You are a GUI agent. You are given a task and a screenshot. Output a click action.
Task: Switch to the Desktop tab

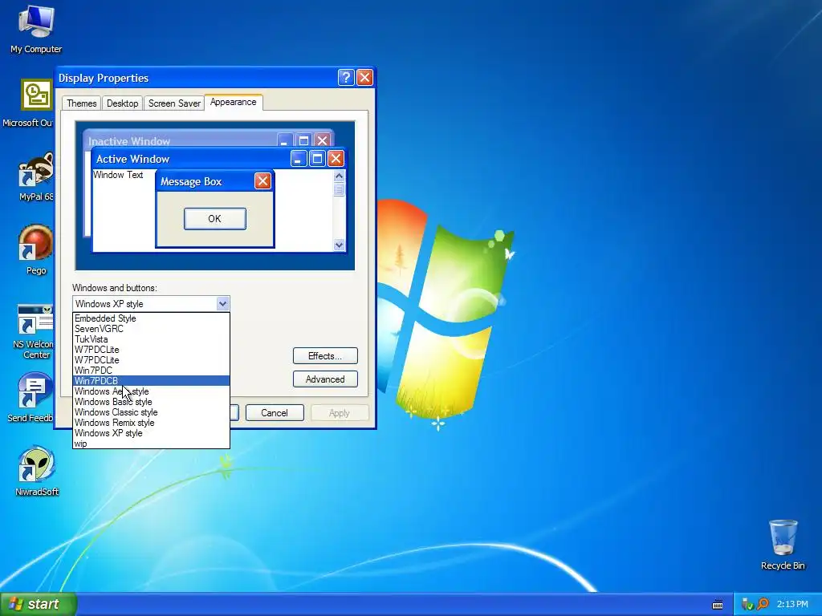[x=122, y=103]
